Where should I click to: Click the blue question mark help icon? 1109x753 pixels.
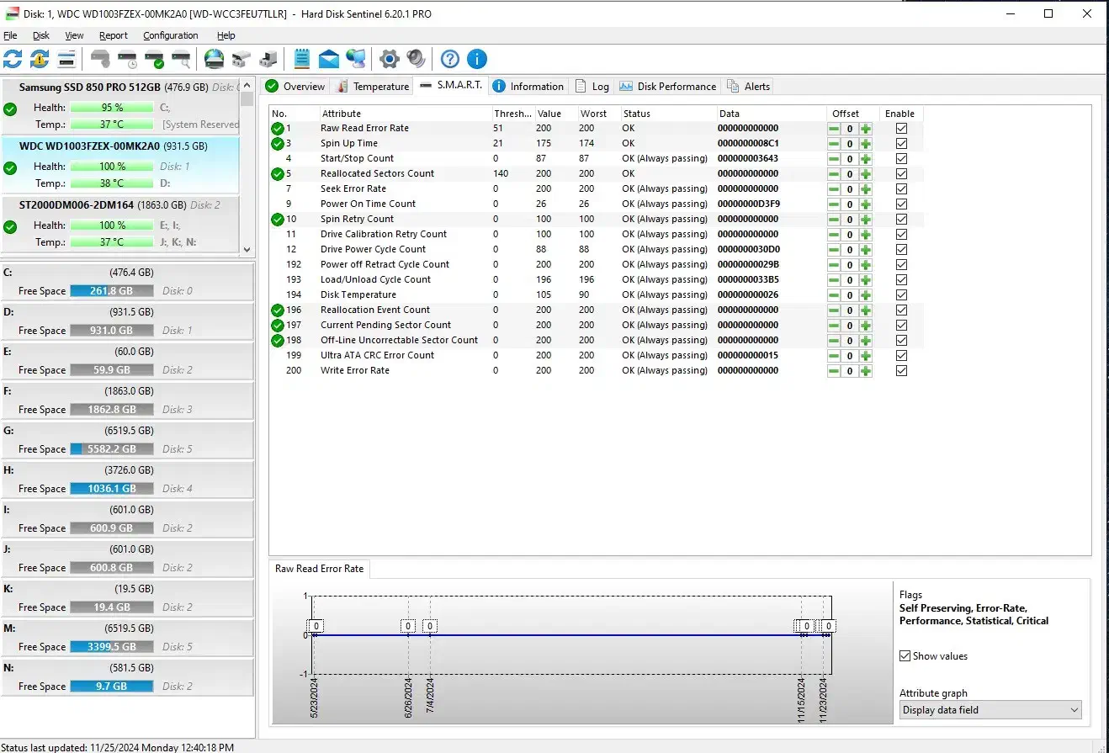click(450, 59)
